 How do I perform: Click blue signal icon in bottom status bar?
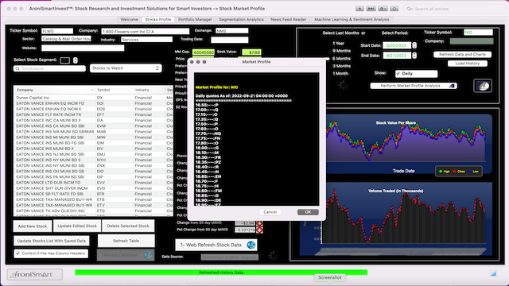pyautogui.click(x=493, y=273)
